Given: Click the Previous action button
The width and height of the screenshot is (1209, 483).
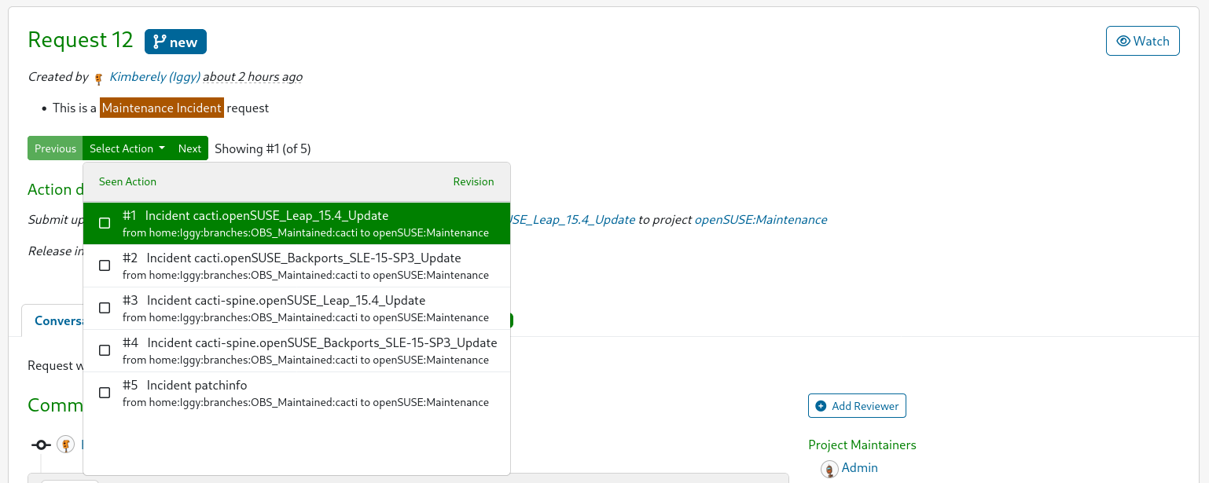Looking at the screenshot, I should click(x=54, y=148).
